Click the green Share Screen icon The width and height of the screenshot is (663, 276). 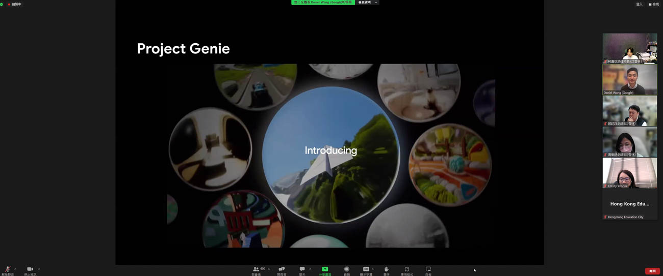pyautogui.click(x=325, y=269)
